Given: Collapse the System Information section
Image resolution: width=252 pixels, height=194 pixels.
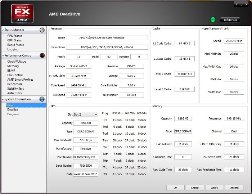Looking at the screenshot, I should click(x=3, y=99).
